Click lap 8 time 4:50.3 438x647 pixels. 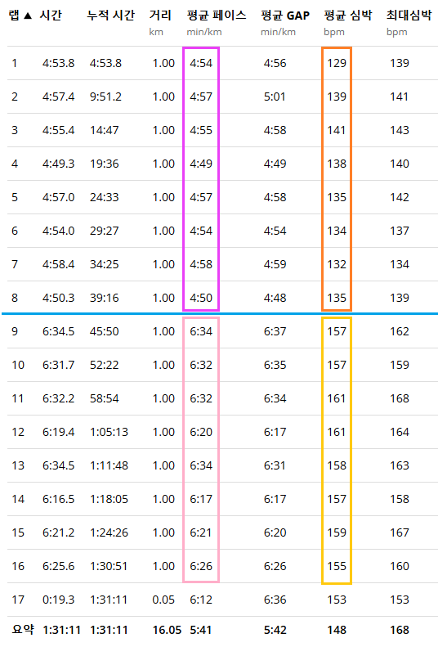(x=59, y=298)
